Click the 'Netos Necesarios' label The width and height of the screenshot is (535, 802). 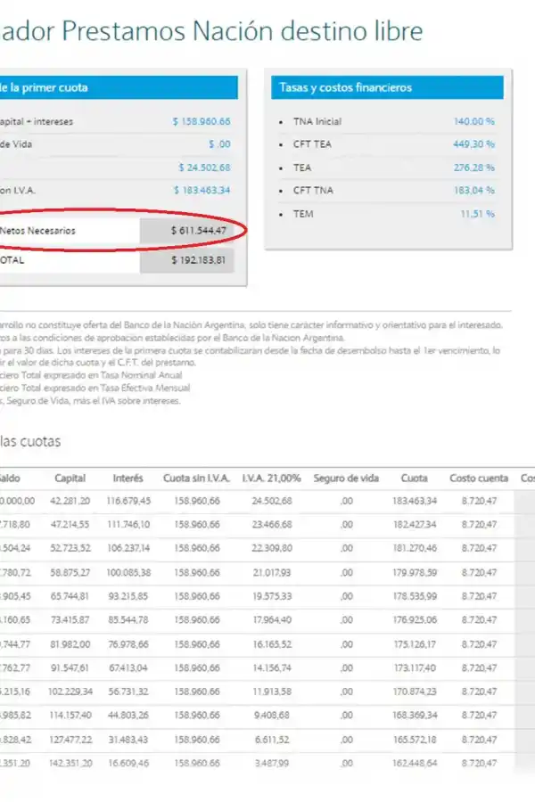[x=37, y=231]
